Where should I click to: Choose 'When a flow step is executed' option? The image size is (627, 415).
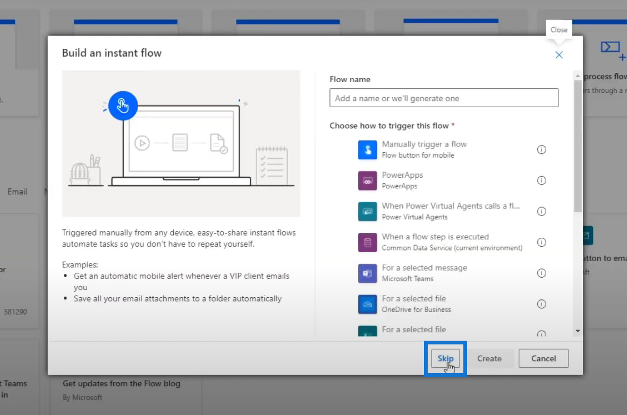point(435,237)
